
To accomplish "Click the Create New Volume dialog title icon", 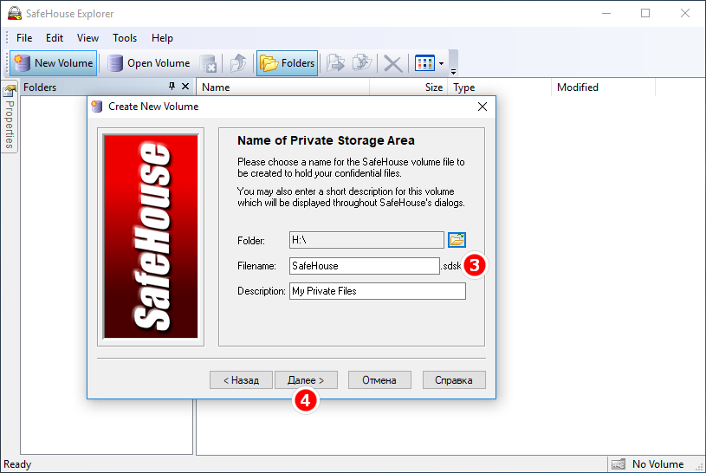I will (x=97, y=107).
